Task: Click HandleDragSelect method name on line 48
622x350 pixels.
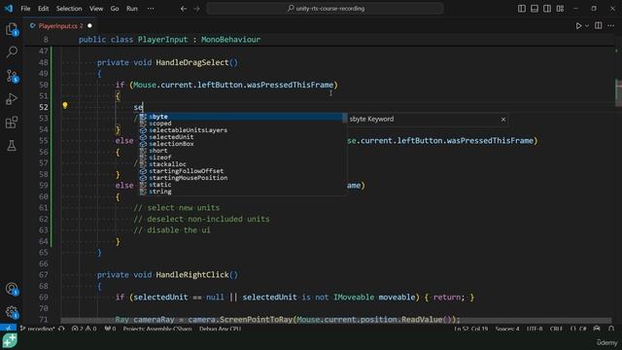Action: 192,62
